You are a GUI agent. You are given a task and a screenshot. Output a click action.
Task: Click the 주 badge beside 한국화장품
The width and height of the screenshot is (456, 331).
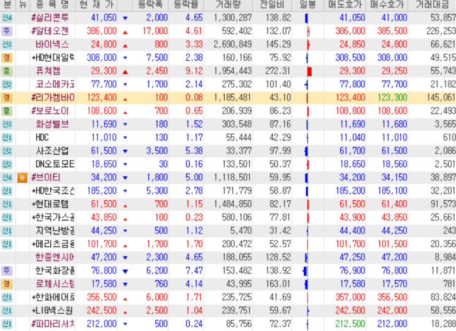pos(7,271)
